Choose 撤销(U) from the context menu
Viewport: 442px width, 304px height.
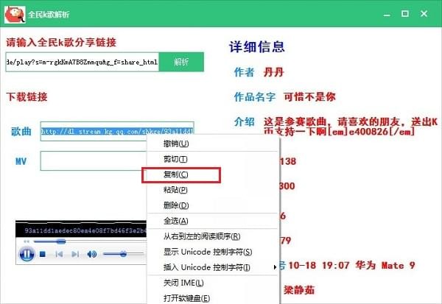(213, 144)
